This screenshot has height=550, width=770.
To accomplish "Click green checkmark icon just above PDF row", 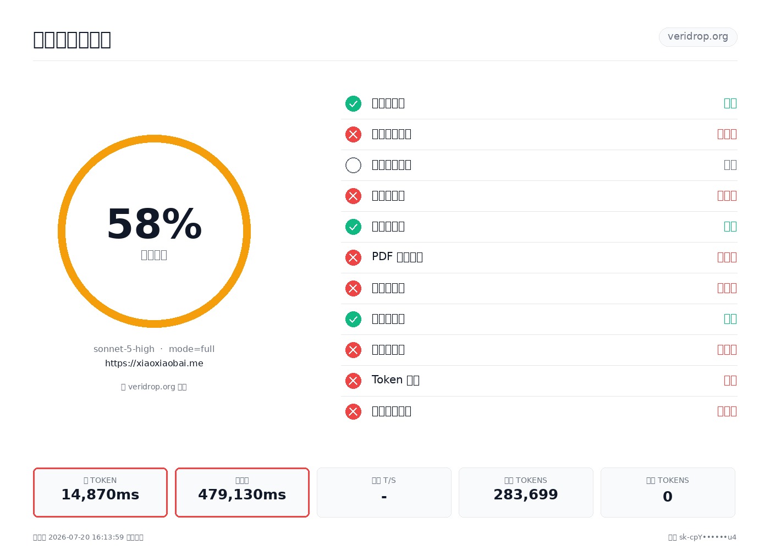I will click(353, 227).
